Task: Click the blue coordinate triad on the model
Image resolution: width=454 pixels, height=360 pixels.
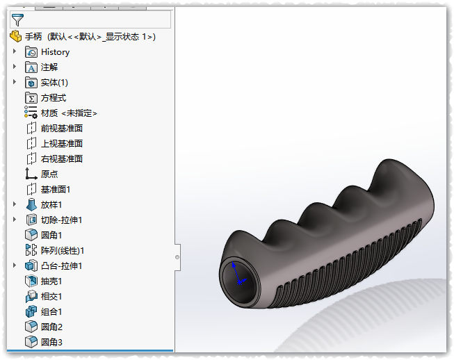Action: [x=238, y=274]
